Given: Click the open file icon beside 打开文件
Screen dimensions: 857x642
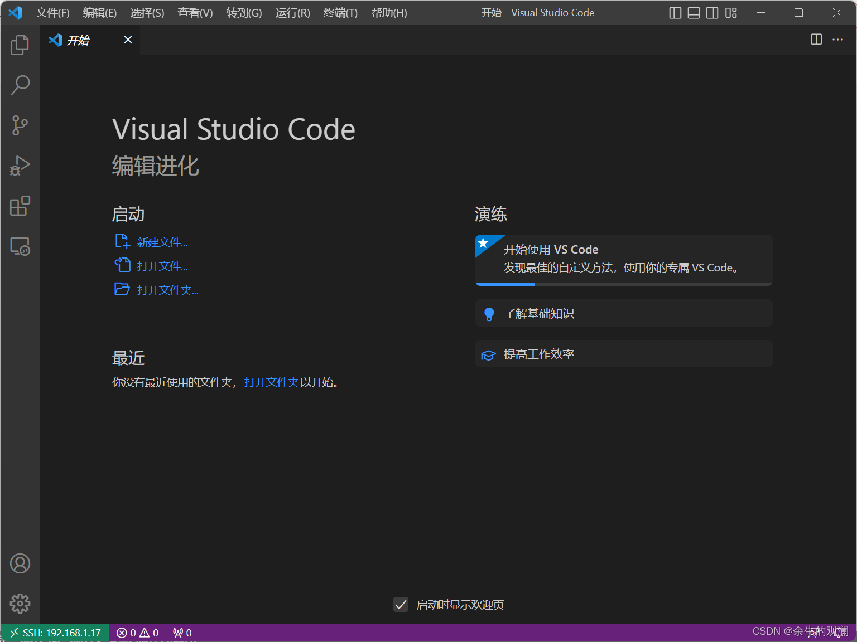Looking at the screenshot, I should 122,265.
